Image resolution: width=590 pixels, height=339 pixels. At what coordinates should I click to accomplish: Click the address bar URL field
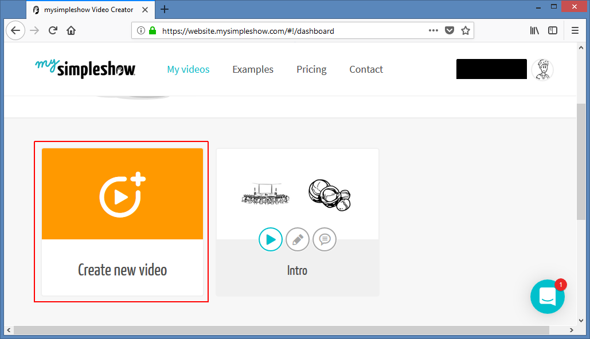pos(287,31)
